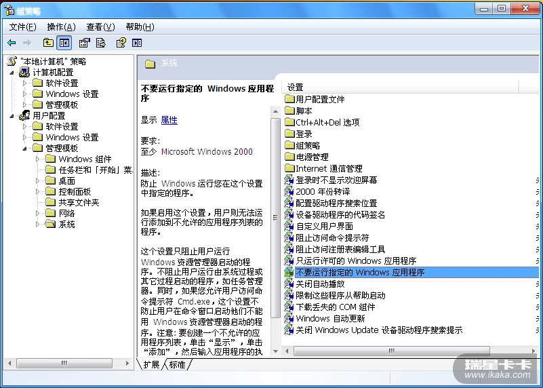Click the 自定义用户界面 policy icon
543x388 pixels.
[289, 226]
